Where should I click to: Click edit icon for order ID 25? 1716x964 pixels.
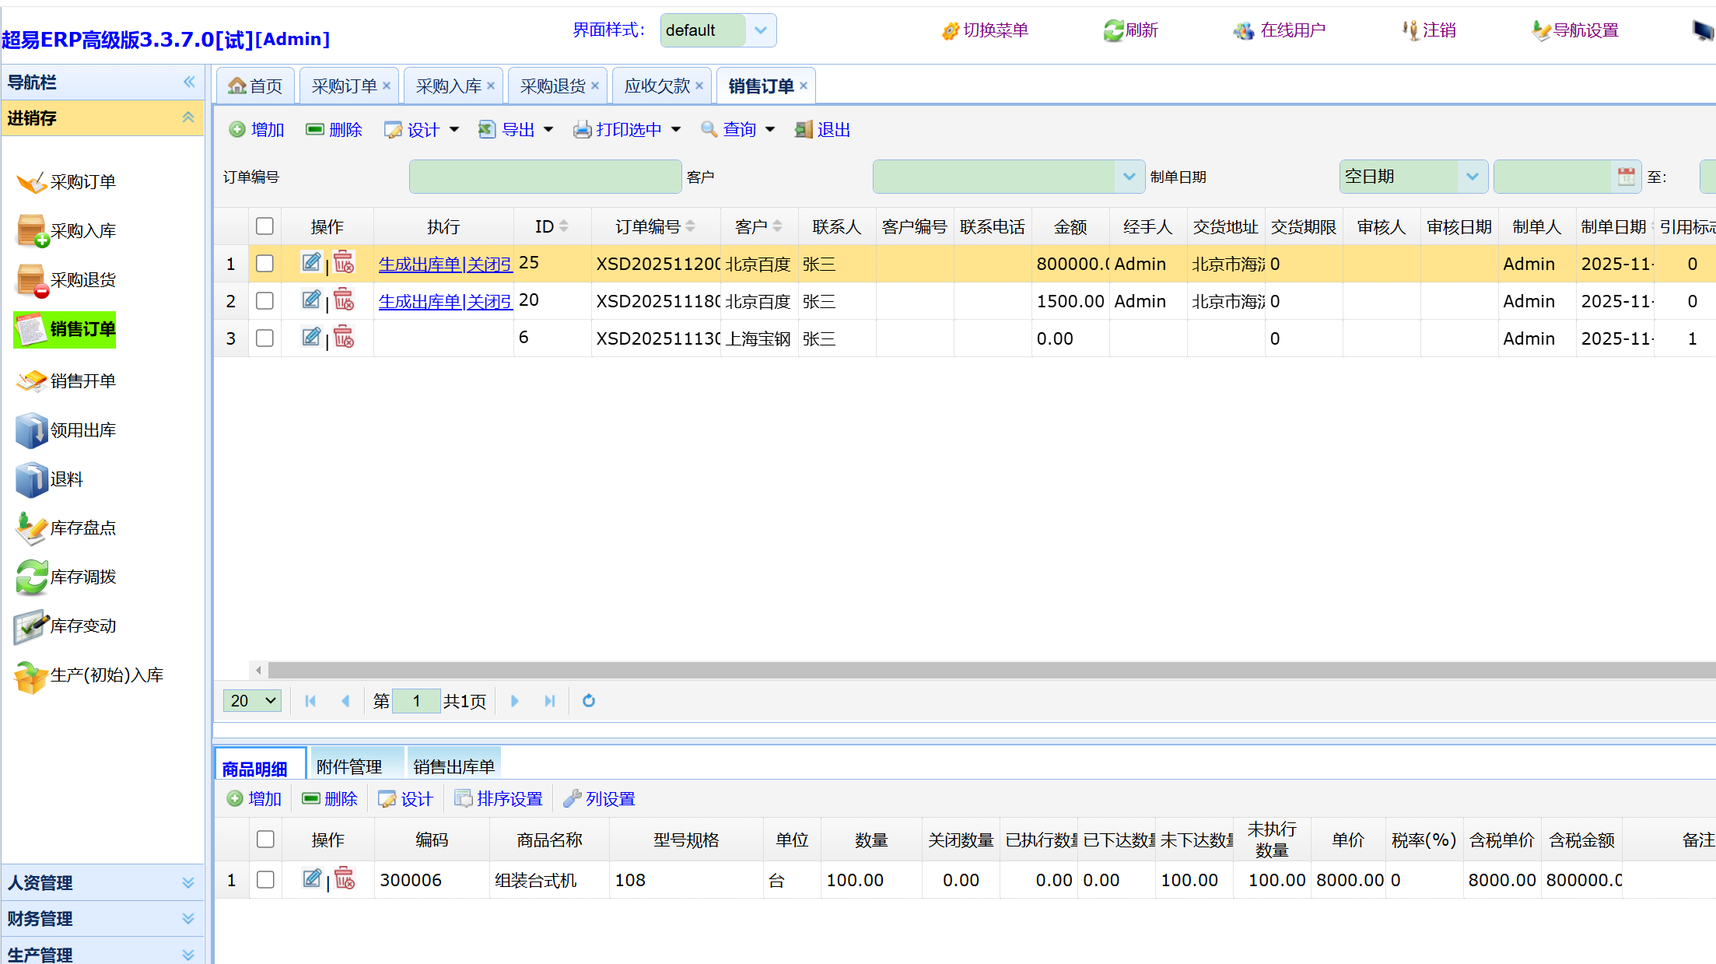click(x=311, y=263)
